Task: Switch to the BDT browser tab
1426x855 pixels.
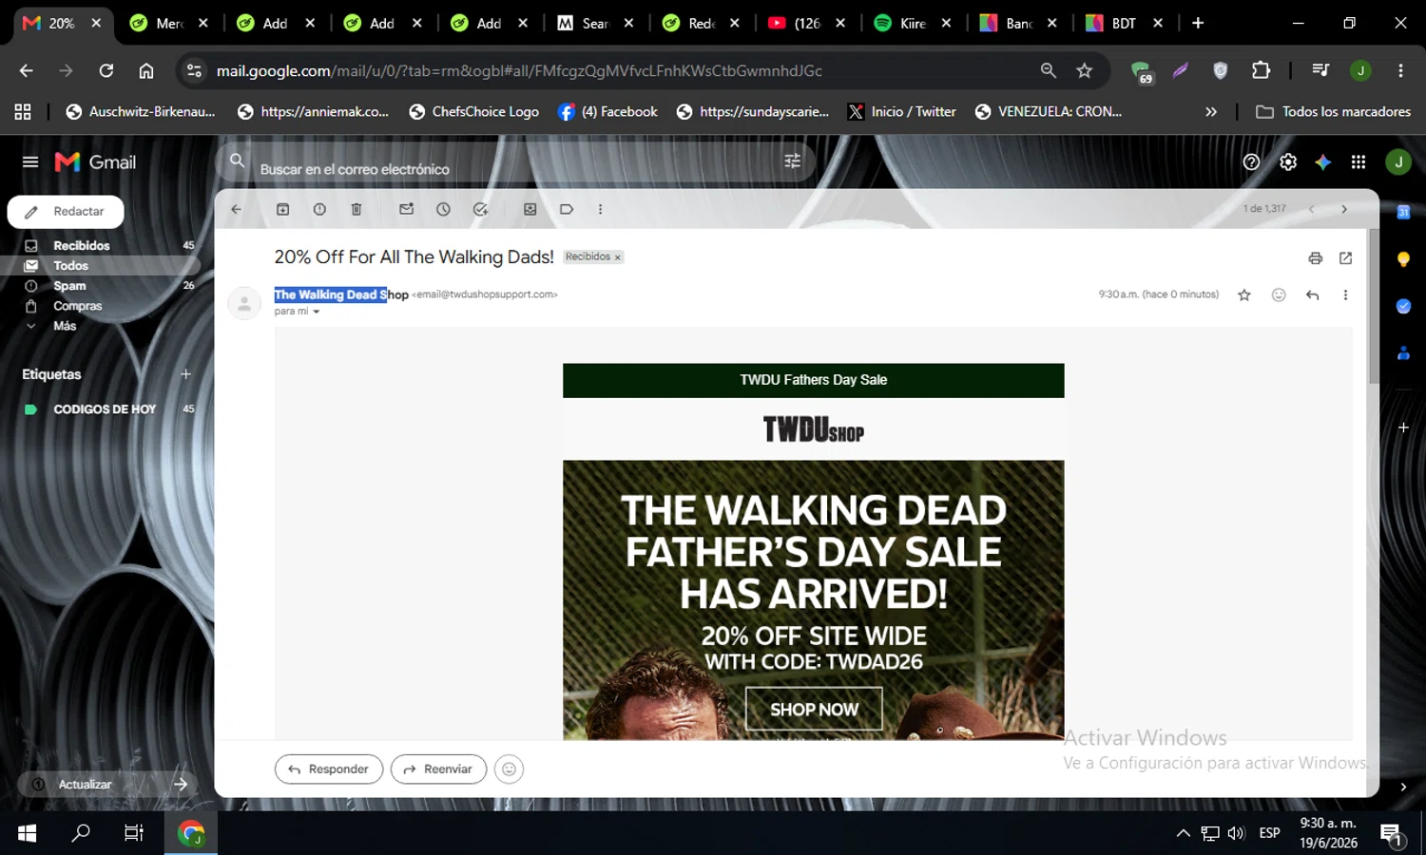Action: coord(1124,23)
